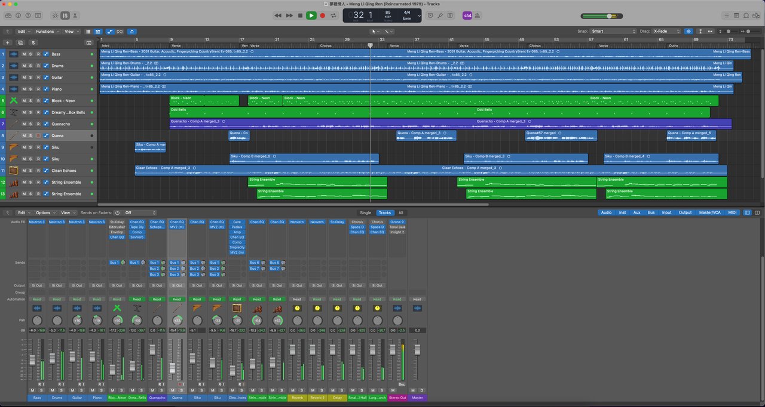Open the mixer Options dropdown menu

pos(44,212)
